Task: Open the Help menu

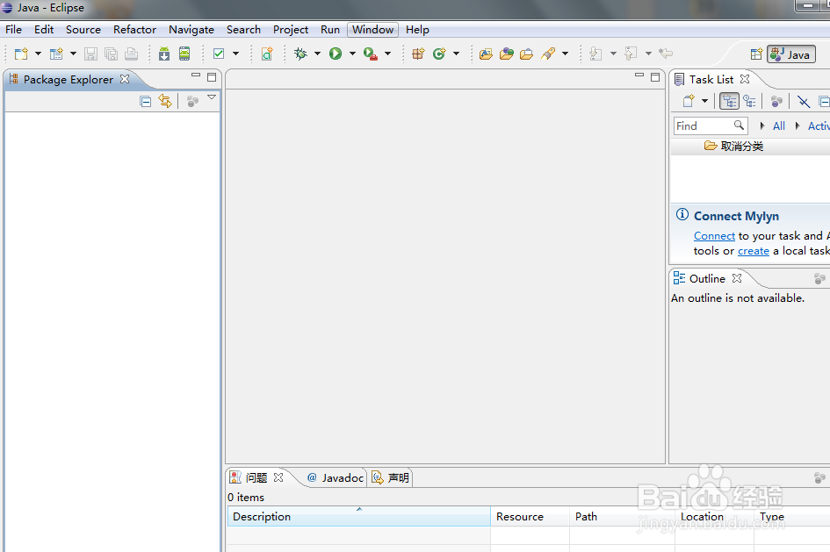Action: click(417, 30)
